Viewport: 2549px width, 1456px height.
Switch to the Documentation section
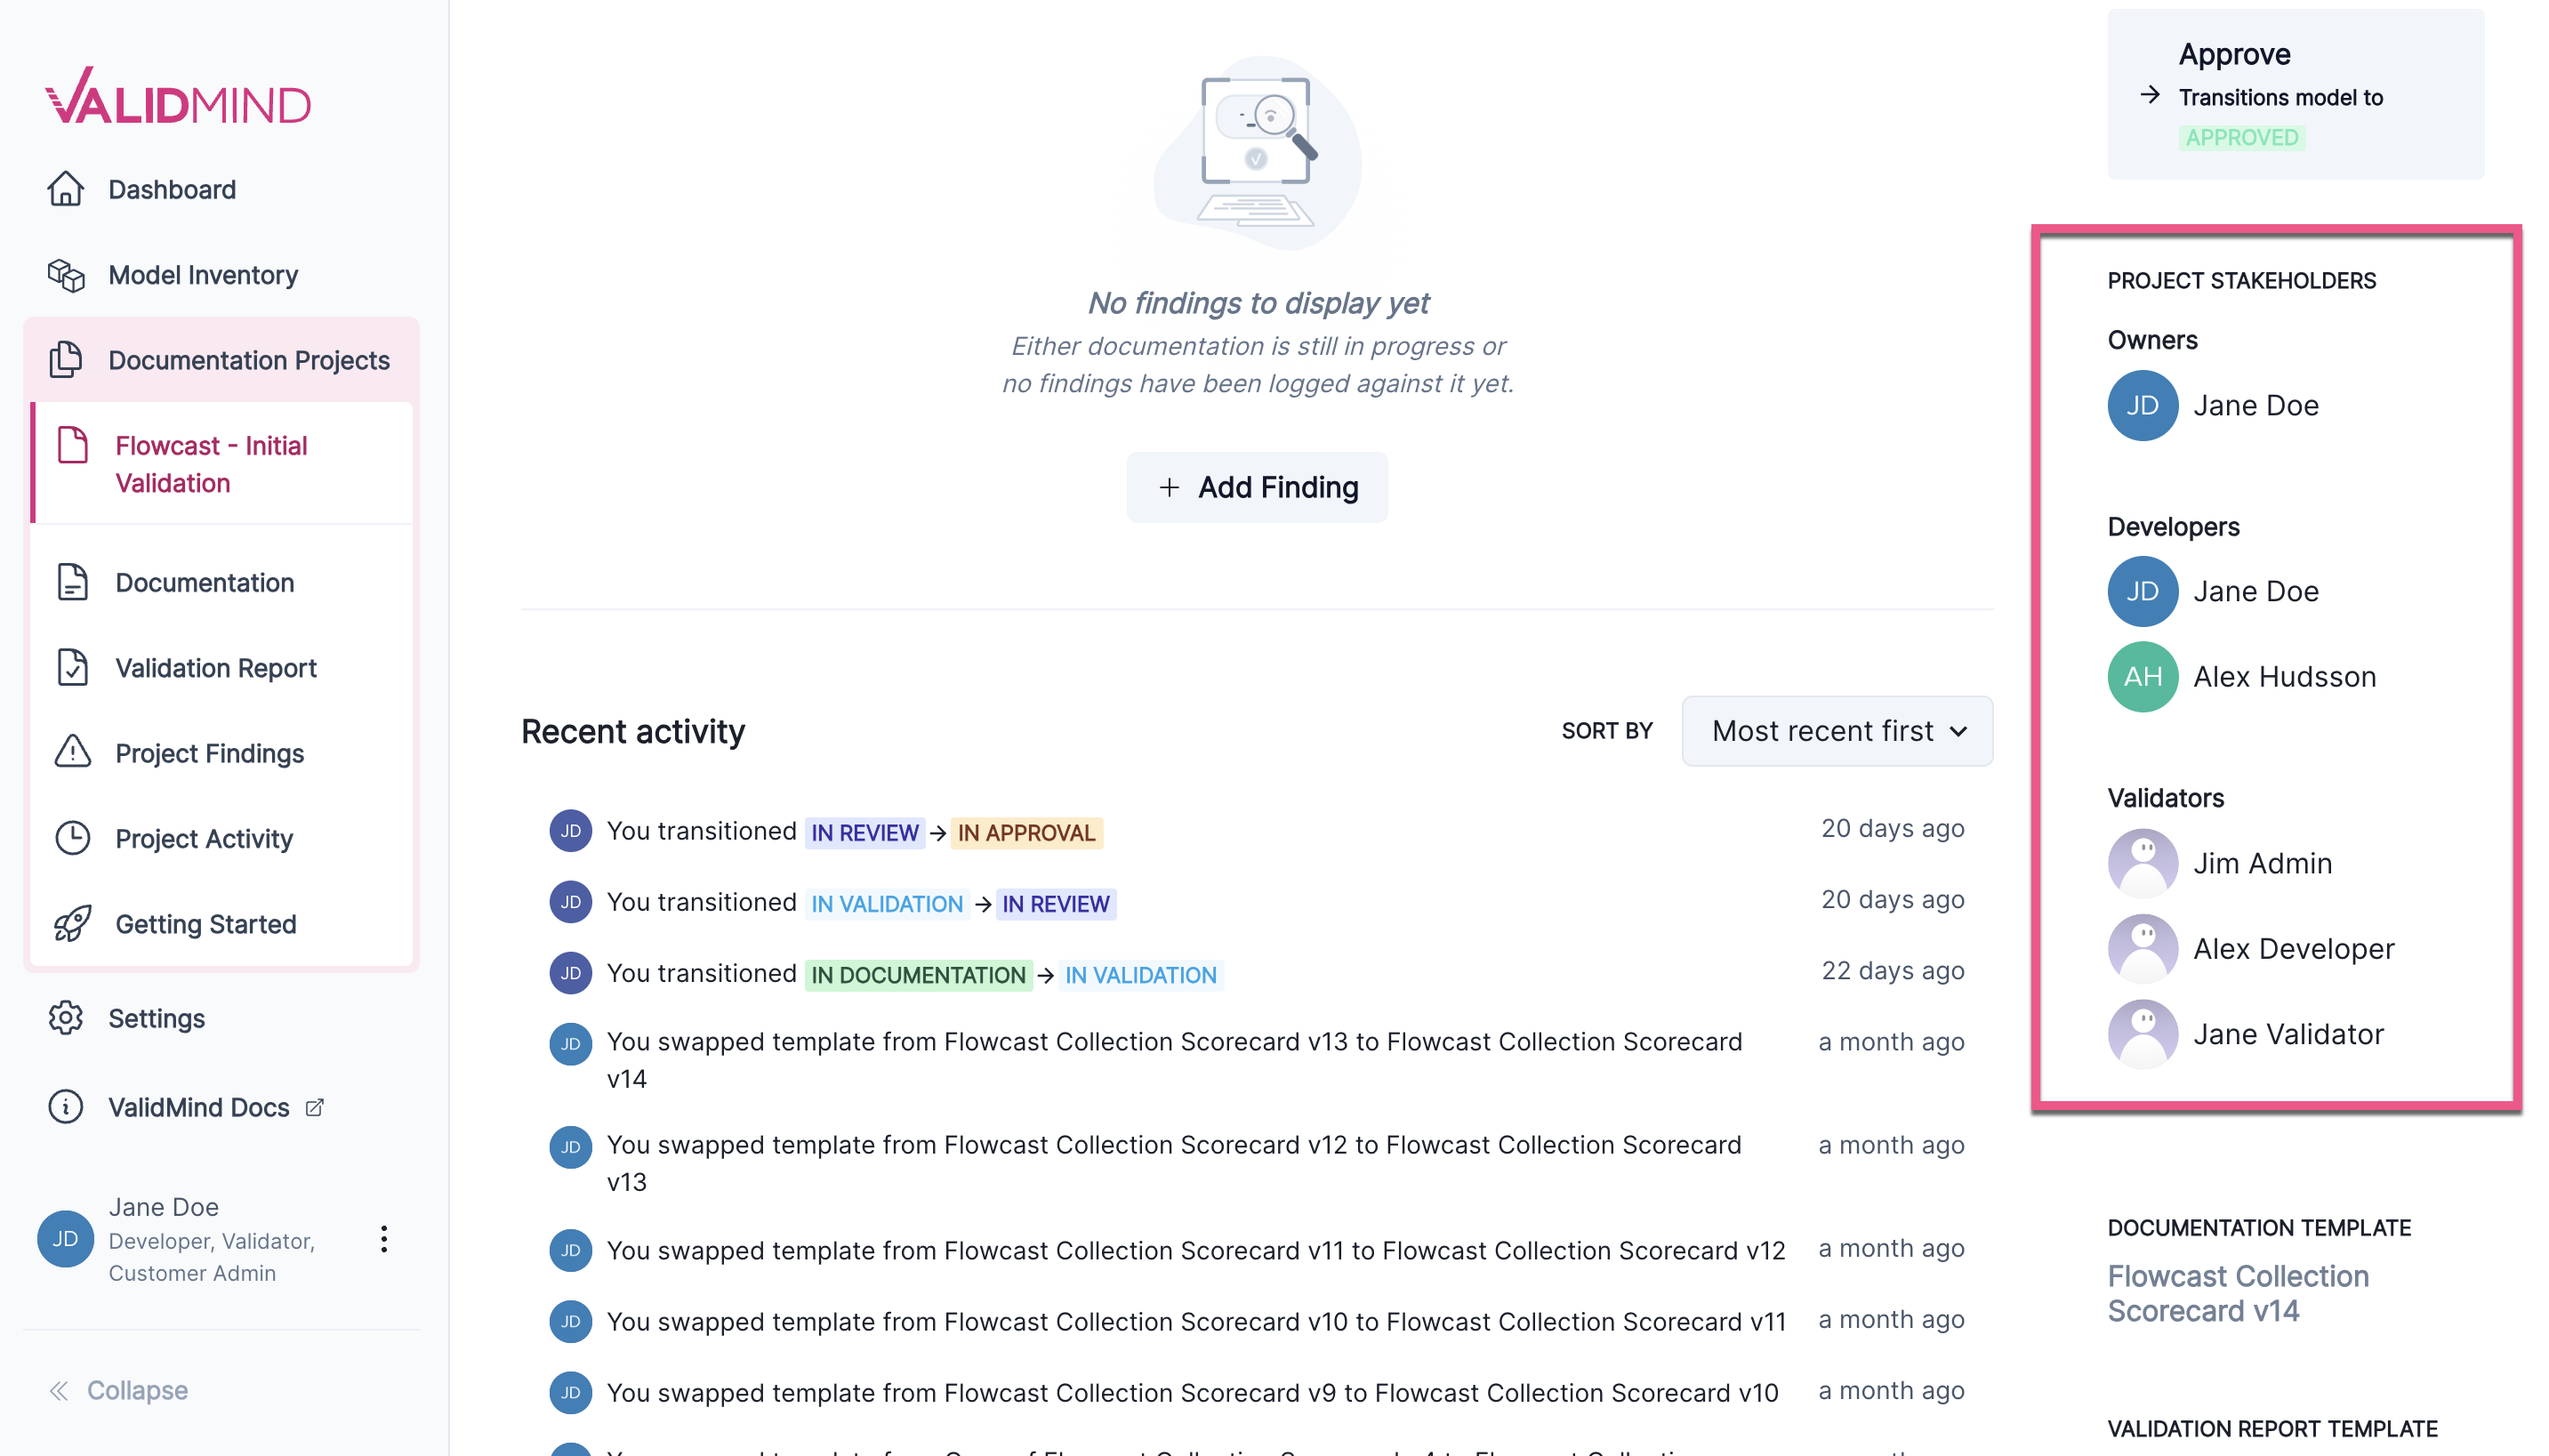click(x=204, y=582)
